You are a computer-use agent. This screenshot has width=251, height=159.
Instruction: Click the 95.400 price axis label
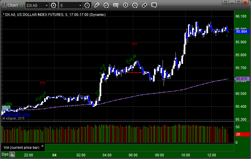coord(241,106)
